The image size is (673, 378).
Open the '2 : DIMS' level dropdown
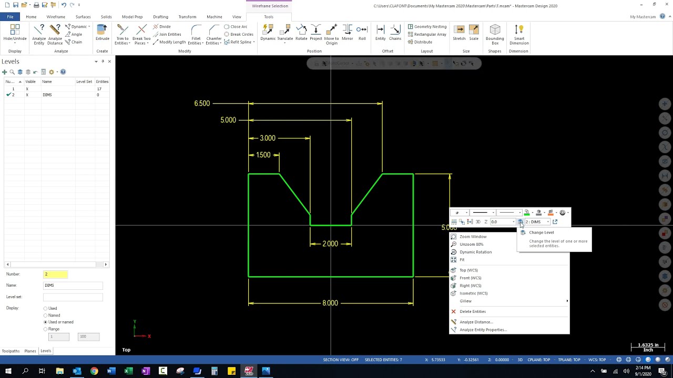[x=548, y=222]
